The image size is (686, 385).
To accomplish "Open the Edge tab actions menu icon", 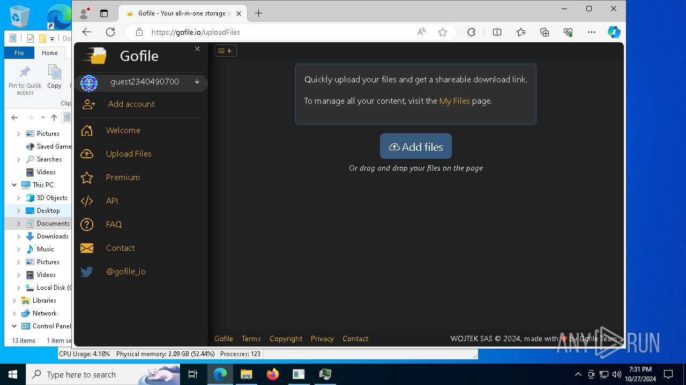I will click(x=104, y=13).
